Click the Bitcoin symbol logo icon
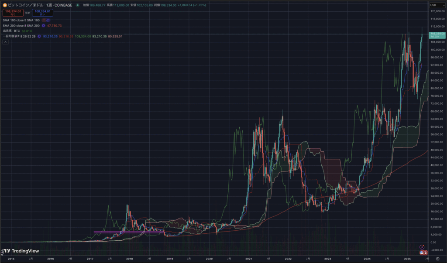The height and width of the screenshot is (263, 447). pos(4,5)
